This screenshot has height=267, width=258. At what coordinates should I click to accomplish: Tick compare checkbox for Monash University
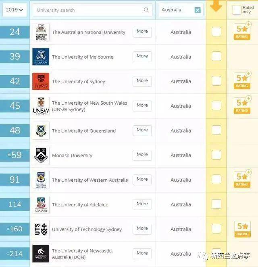(216, 155)
